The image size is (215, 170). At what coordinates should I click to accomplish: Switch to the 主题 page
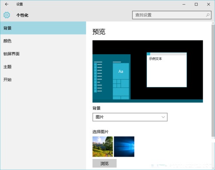[43, 67]
